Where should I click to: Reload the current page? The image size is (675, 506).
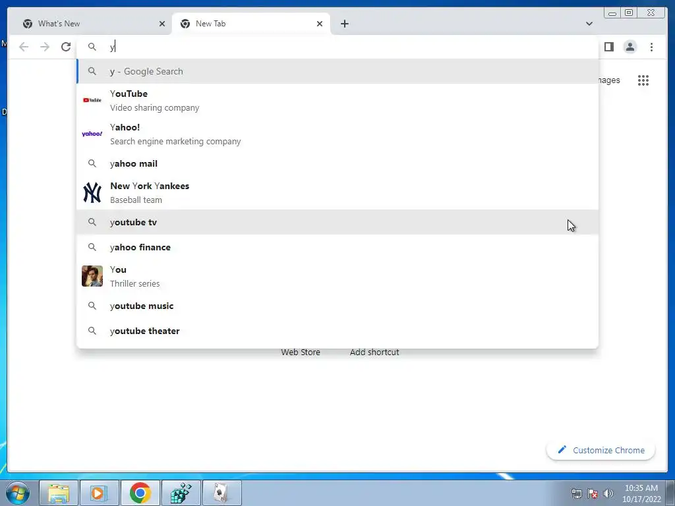66,47
